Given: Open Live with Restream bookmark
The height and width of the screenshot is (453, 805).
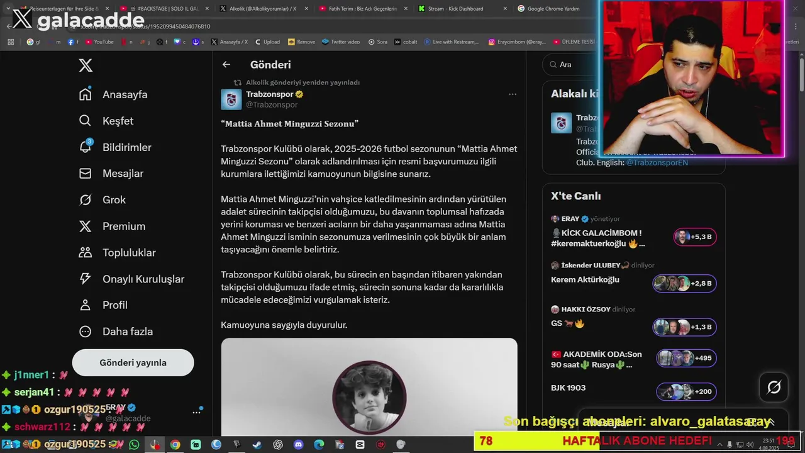Looking at the screenshot, I should (x=452, y=42).
